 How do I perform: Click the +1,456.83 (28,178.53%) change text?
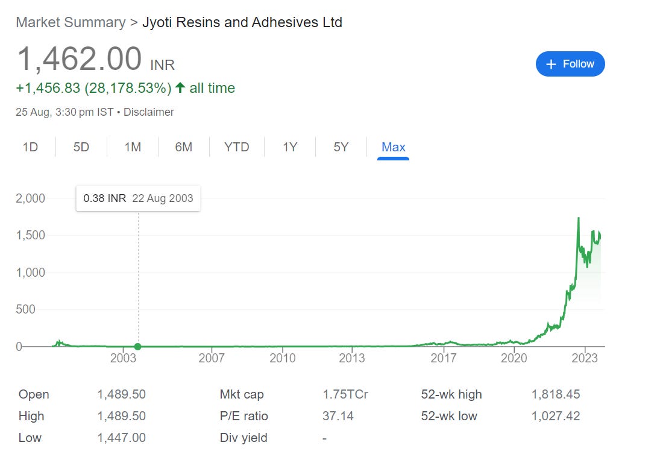(x=93, y=88)
